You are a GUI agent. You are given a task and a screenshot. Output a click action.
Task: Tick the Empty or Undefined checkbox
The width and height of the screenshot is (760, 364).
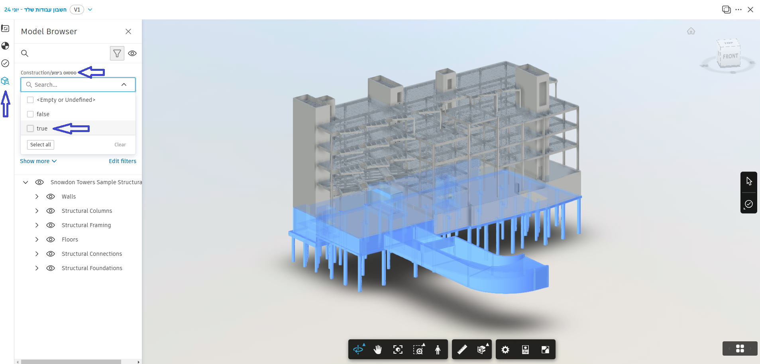click(30, 100)
